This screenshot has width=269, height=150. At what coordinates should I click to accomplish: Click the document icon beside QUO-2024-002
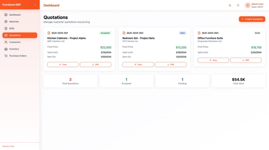click(x=124, y=33)
